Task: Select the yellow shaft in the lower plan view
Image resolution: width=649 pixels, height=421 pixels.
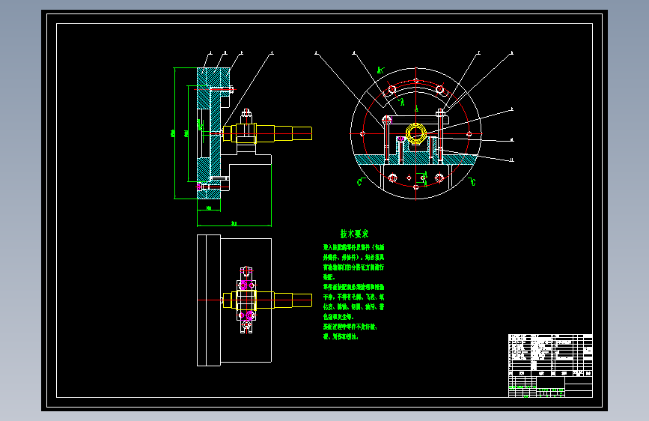Action: 267,300
